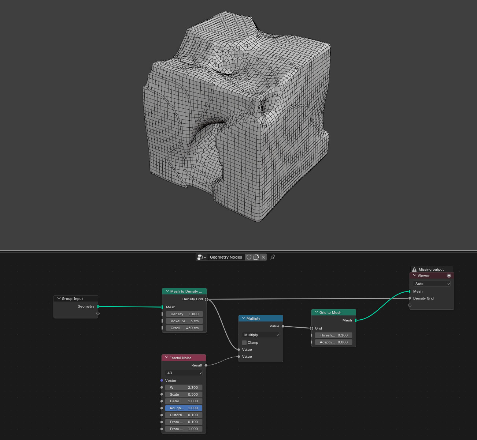477x440 pixels.
Task: Click the Roughness 1.000 slider
Action: pyautogui.click(x=184, y=408)
